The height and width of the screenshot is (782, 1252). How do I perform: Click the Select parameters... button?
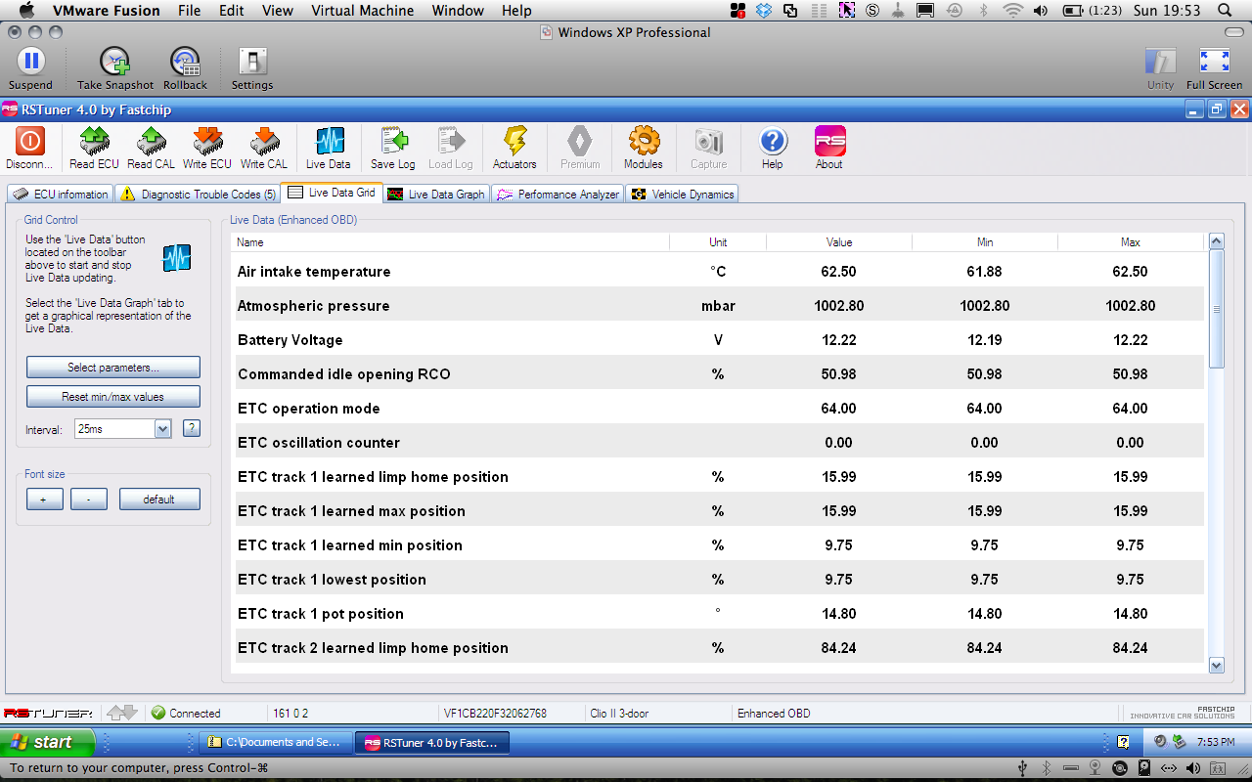click(113, 368)
